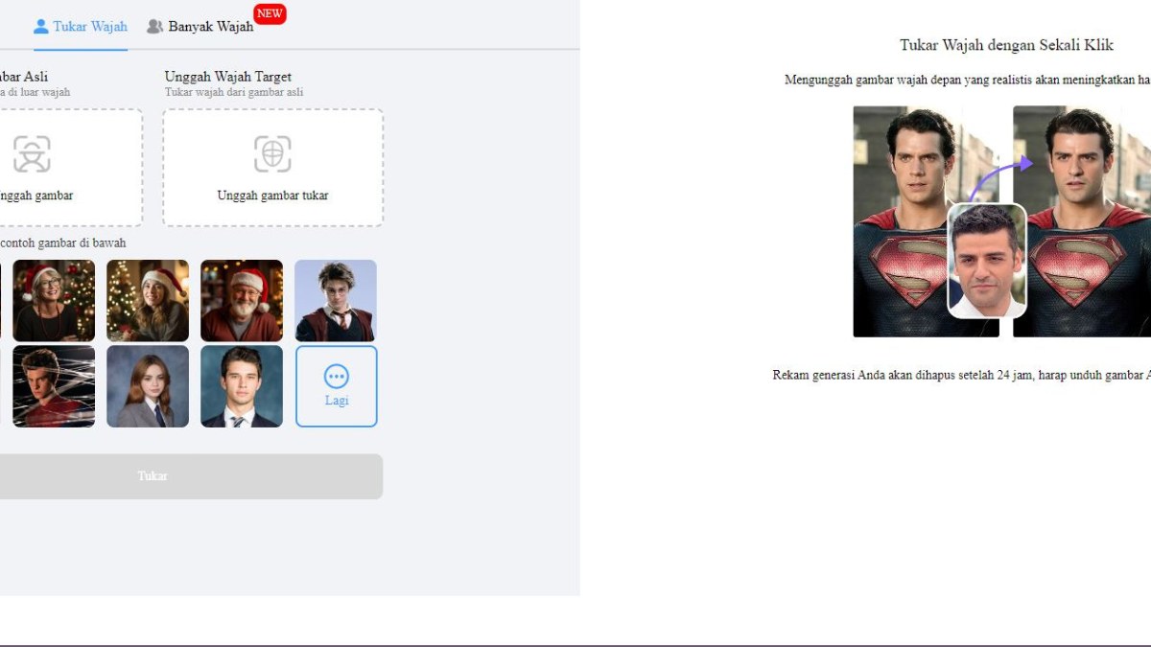Select the red-haired woman in suit sample
The height and width of the screenshot is (647, 1151).
pyautogui.click(x=148, y=386)
